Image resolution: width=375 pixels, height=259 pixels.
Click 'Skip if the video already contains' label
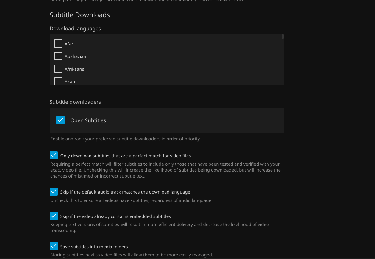point(115,216)
